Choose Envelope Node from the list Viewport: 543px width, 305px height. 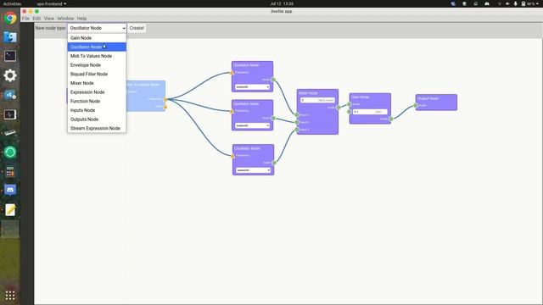[x=97, y=65]
